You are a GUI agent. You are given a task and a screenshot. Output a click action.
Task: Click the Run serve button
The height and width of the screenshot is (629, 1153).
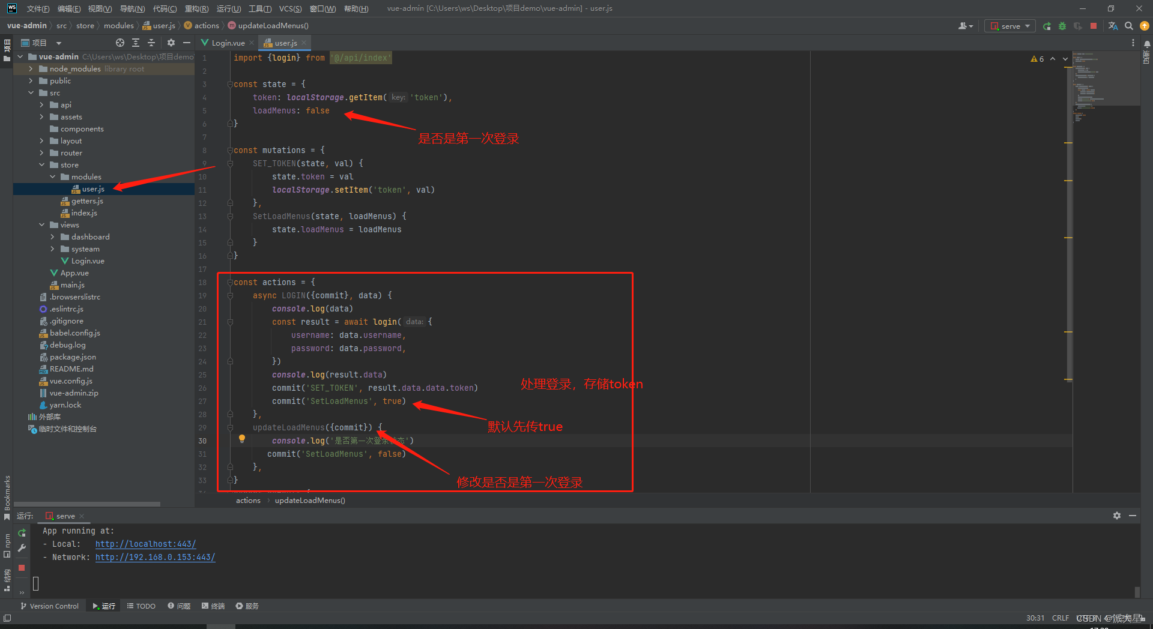1047,26
